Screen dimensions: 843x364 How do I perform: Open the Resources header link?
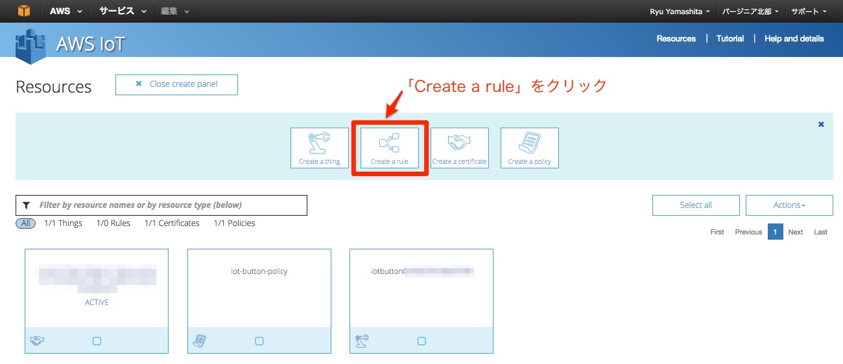[x=676, y=39]
